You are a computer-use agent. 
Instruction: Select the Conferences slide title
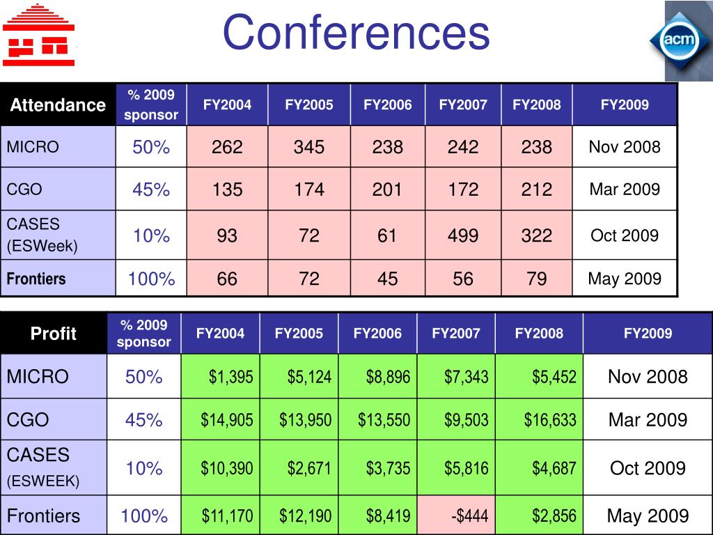click(356, 32)
